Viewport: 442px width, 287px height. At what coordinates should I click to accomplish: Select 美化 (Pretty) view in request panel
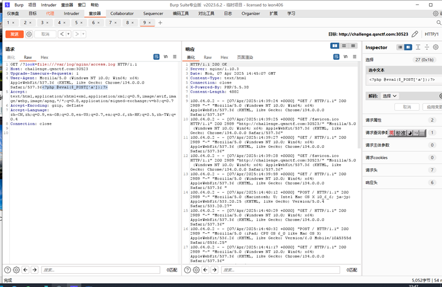[x=11, y=57]
